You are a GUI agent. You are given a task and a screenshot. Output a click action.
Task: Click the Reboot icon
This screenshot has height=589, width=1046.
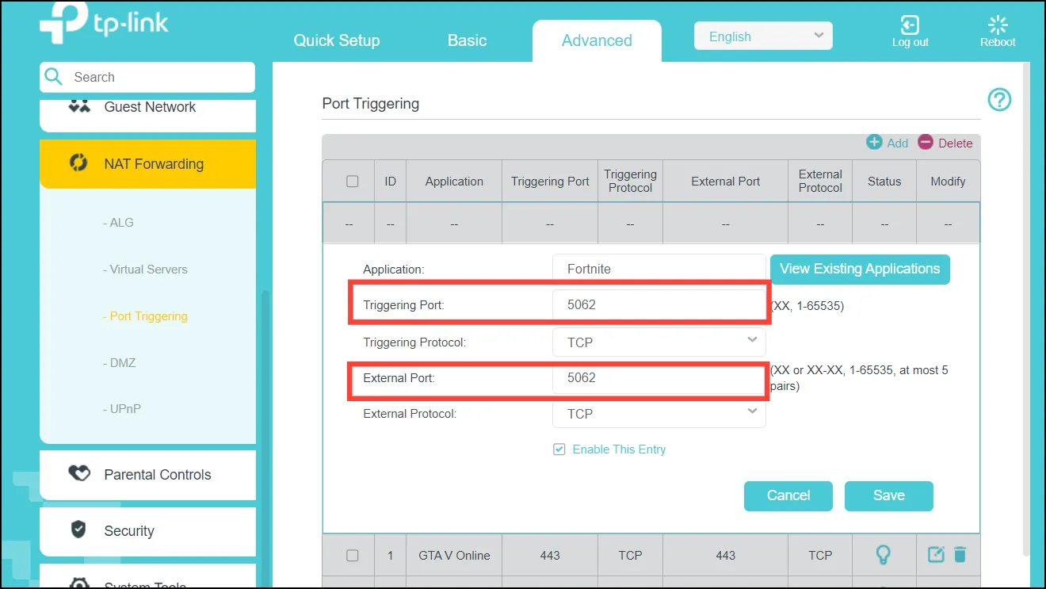coord(998,25)
